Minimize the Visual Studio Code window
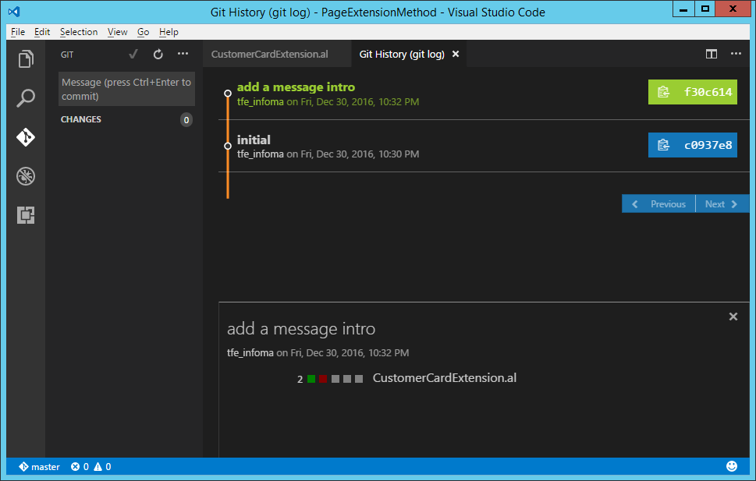The height and width of the screenshot is (481, 756). [683, 9]
